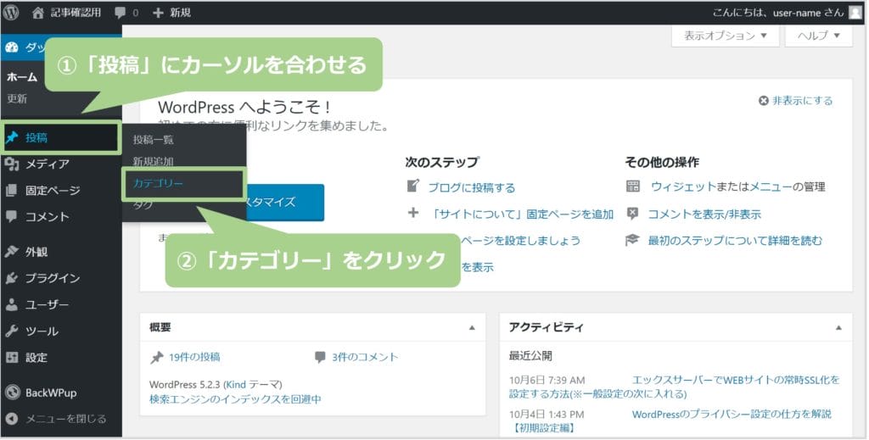Open 最初のステップについて詳細を読む link
The image size is (869, 440).
(735, 241)
